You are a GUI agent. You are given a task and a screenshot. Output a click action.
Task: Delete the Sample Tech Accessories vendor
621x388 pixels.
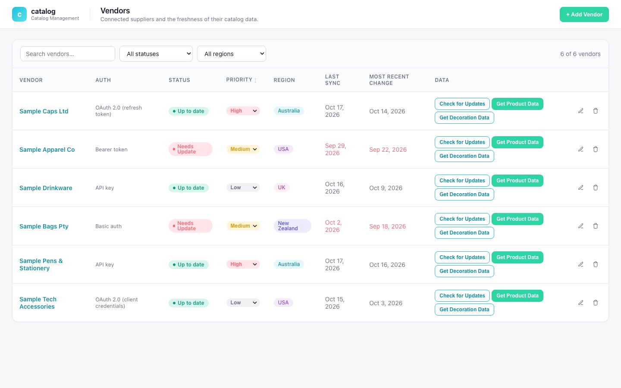pos(596,303)
